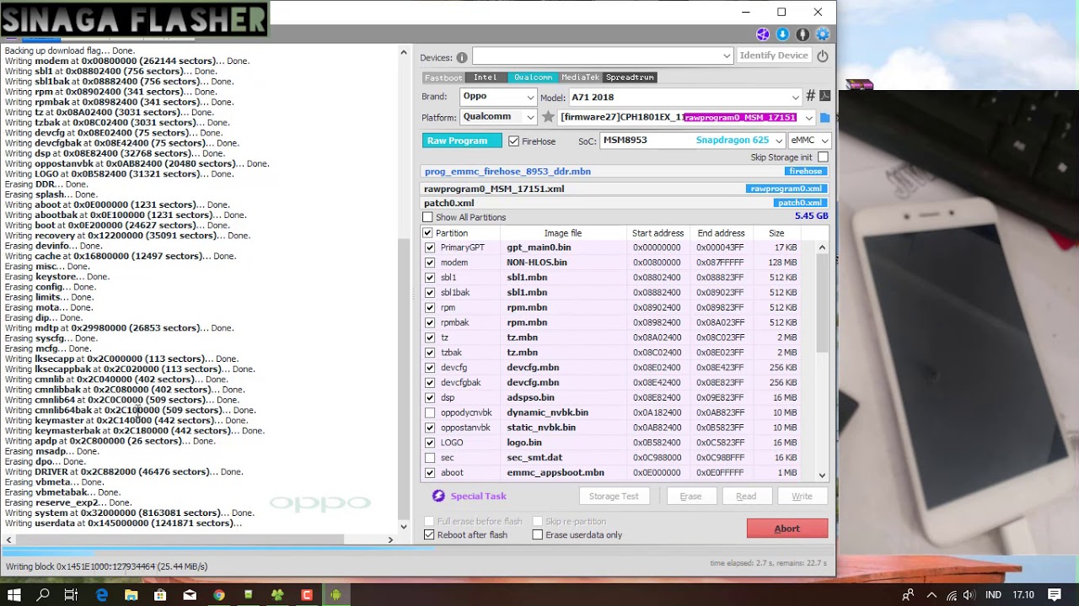This screenshot has width=1079, height=606.
Task: Open Windows Start menu
Action: [14, 595]
